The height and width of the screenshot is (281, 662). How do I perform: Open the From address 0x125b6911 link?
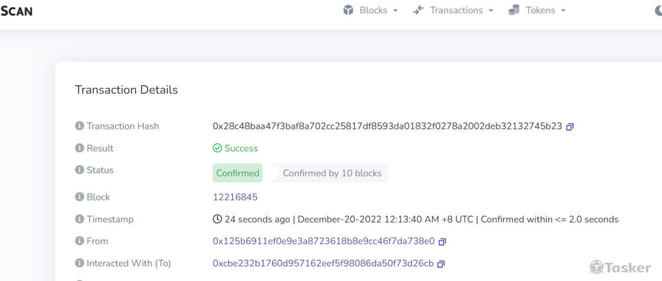coord(323,241)
